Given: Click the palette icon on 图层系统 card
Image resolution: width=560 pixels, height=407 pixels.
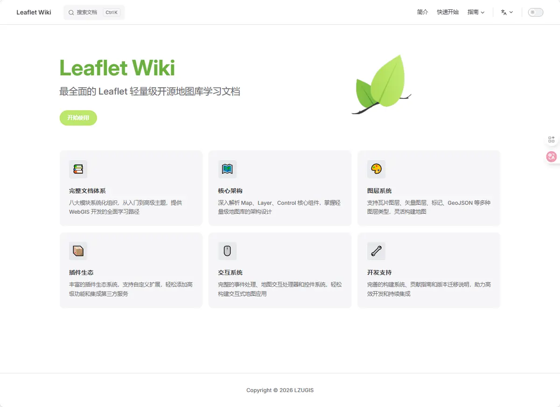Looking at the screenshot, I should 376,169.
